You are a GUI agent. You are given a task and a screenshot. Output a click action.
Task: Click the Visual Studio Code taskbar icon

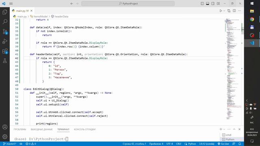click(252, 43)
